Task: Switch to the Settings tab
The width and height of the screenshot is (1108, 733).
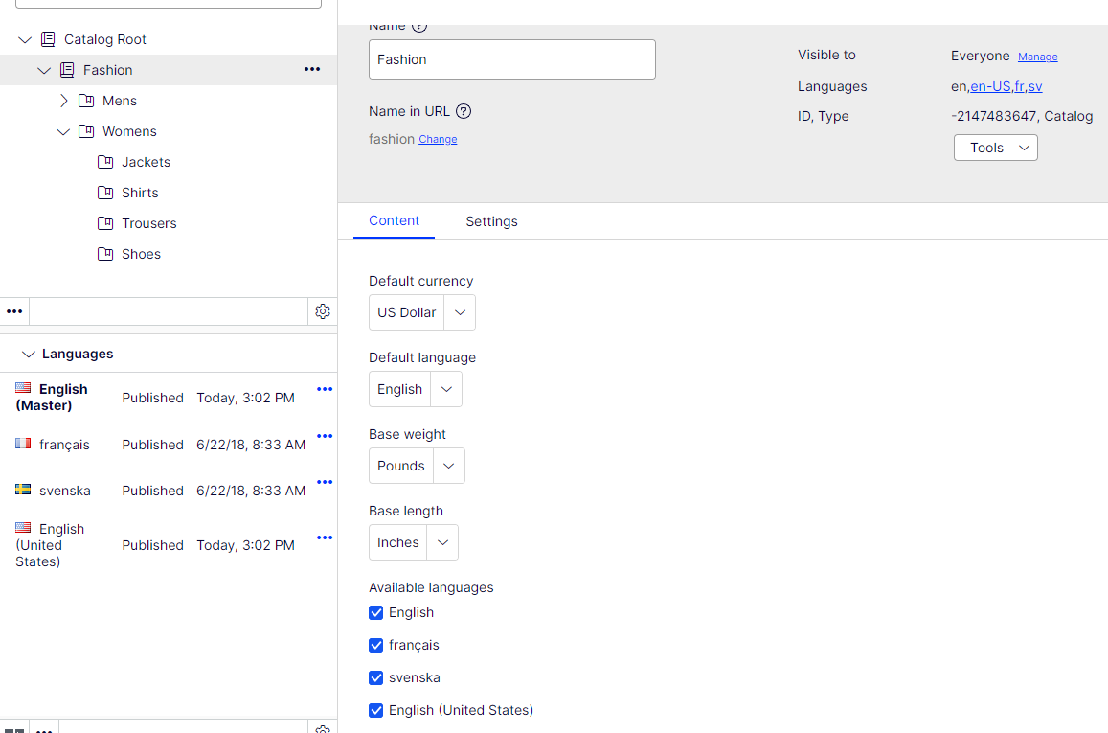Action: click(491, 221)
